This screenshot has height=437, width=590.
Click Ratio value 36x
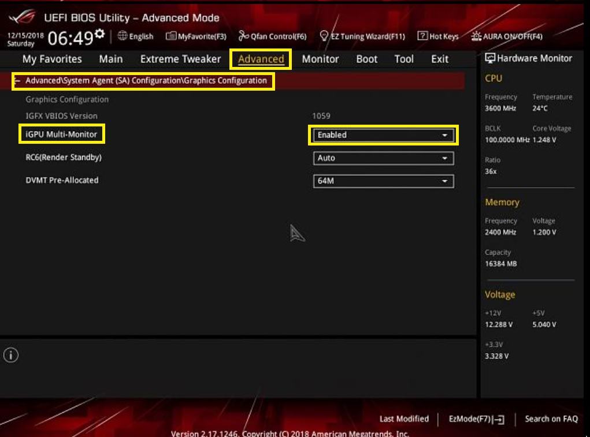click(x=491, y=171)
